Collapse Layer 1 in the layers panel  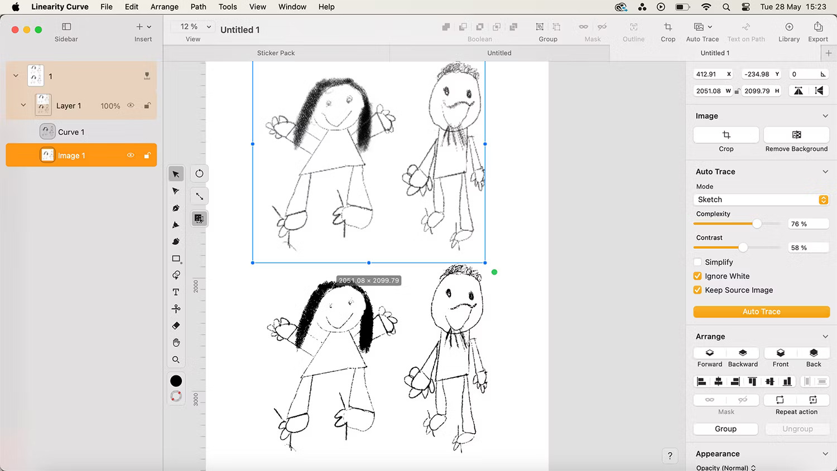point(23,105)
